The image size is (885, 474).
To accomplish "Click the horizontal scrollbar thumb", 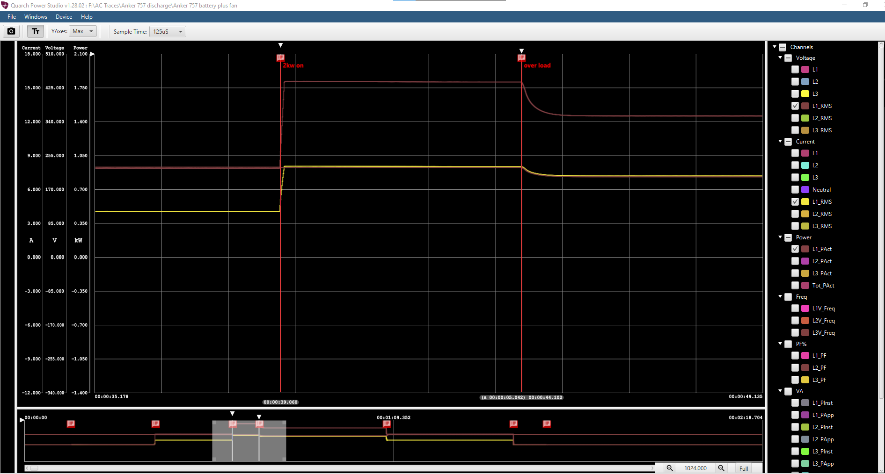I will pos(34,468).
